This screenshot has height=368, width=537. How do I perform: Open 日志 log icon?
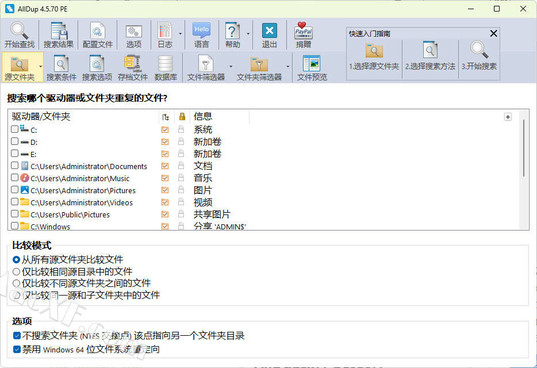pos(165,34)
